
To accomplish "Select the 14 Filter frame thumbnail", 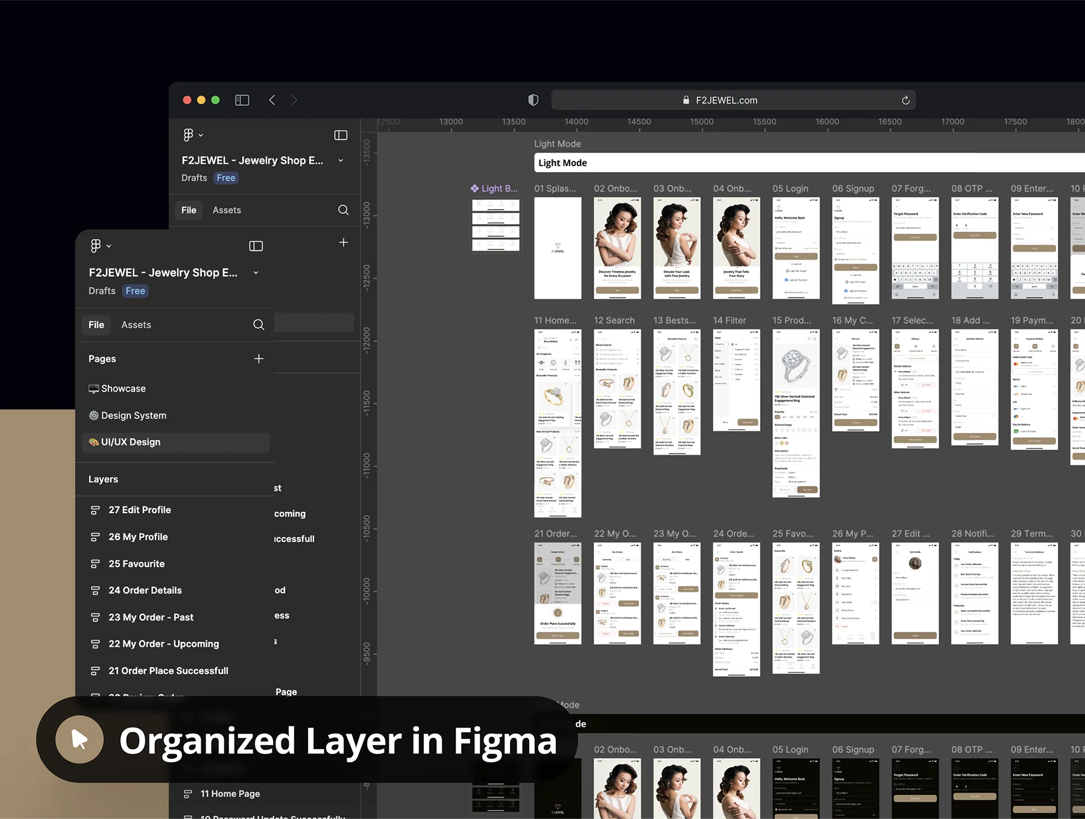I will click(x=737, y=380).
